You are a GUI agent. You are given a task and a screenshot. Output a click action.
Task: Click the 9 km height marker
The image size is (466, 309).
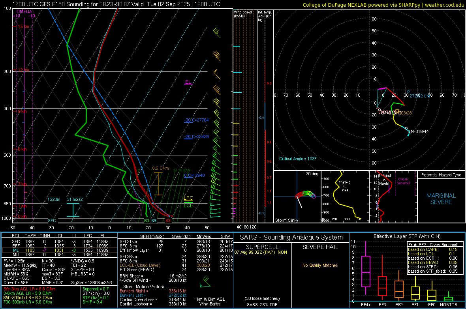coord(22,111)
